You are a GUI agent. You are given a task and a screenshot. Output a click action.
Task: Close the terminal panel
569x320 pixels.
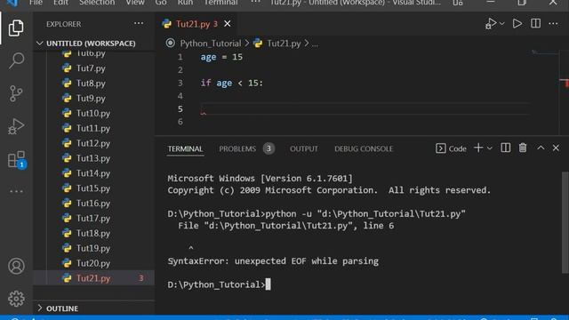(556, 148)
